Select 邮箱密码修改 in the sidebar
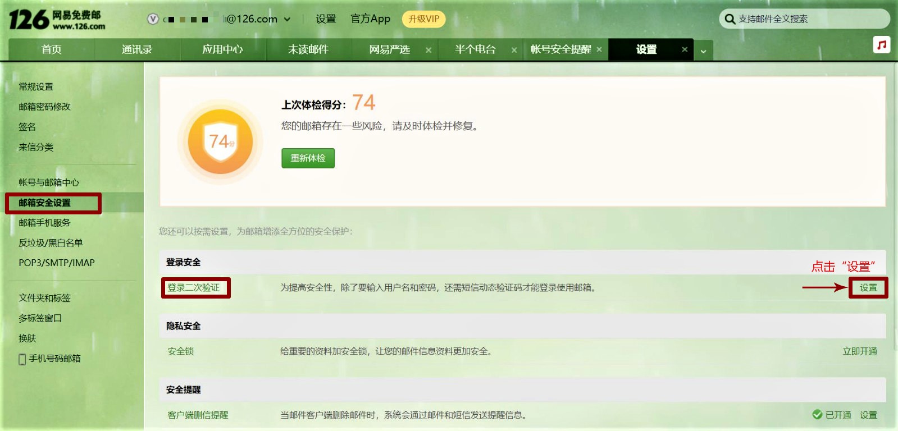Screen dimensions: 898x431 pos(44,107)
